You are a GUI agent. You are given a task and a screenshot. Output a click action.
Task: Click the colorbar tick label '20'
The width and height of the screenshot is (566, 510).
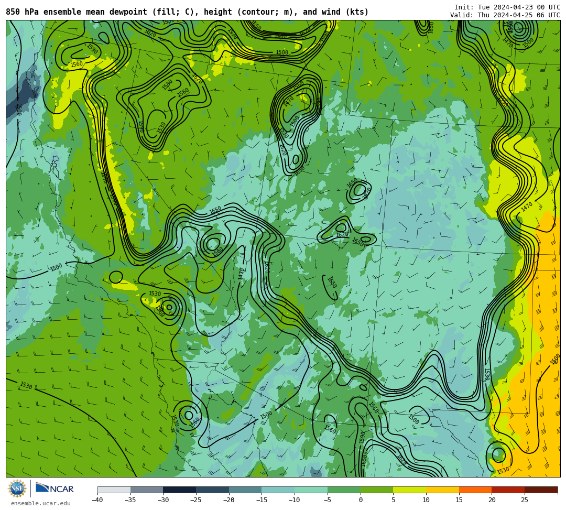tap(492, 500)
